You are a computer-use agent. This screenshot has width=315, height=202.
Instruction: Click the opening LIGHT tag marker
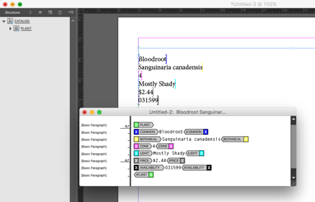pos(143,153)
